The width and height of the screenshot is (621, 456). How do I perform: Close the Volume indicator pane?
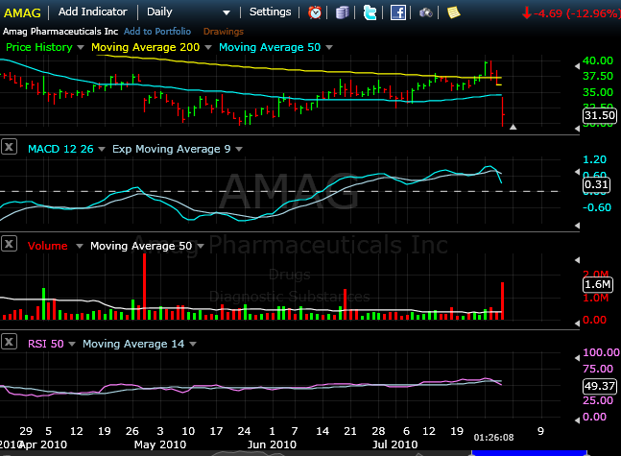[x=10, y=245]
